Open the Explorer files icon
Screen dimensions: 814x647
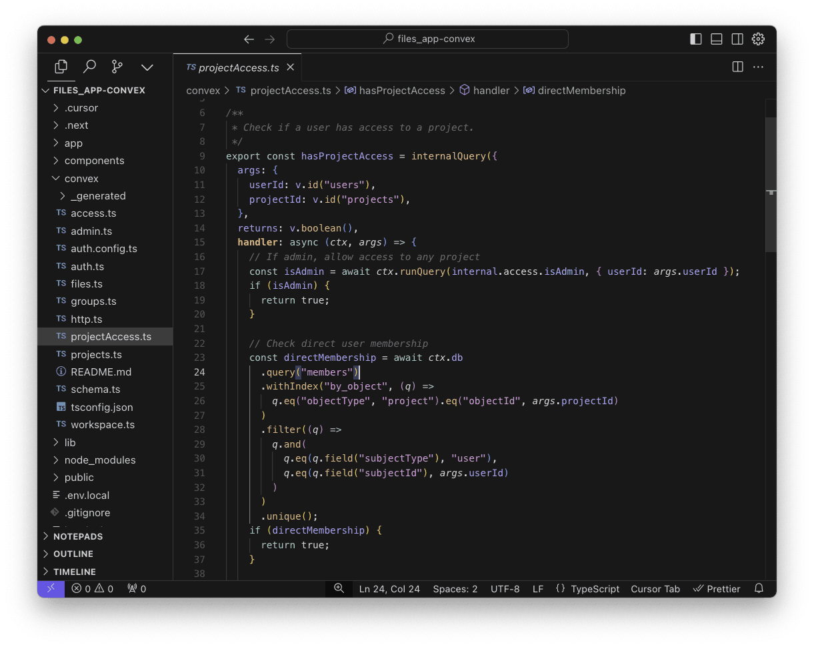pyautogui.click(x=61, y=67)
